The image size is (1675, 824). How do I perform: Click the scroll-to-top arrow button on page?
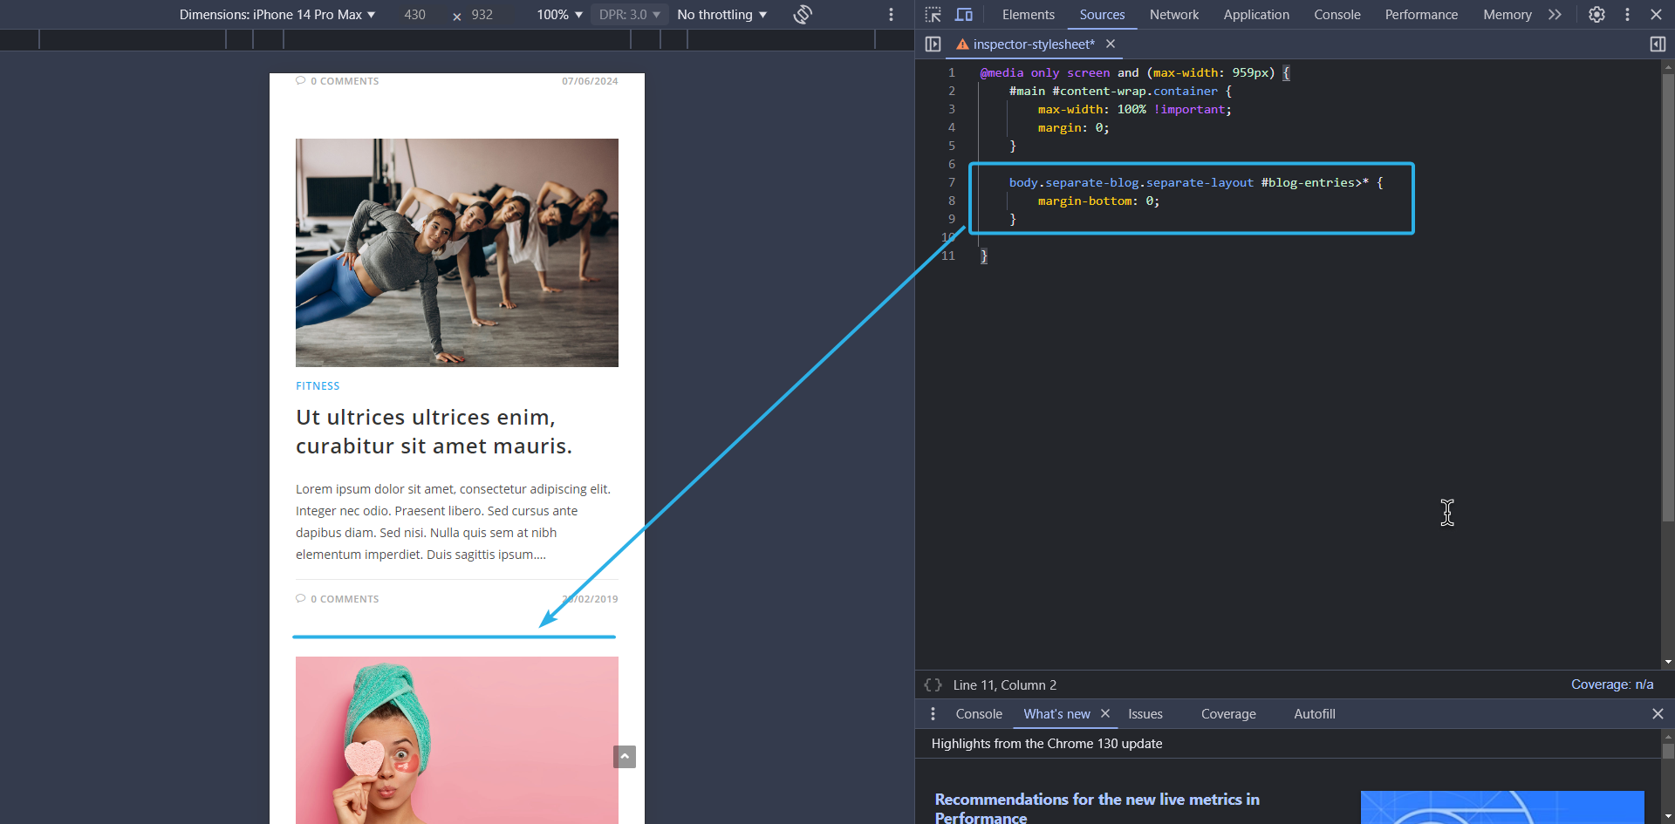pyautogui.click(x=625, y=757)
